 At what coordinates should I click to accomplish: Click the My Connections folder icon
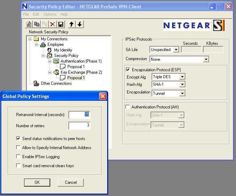36,39
